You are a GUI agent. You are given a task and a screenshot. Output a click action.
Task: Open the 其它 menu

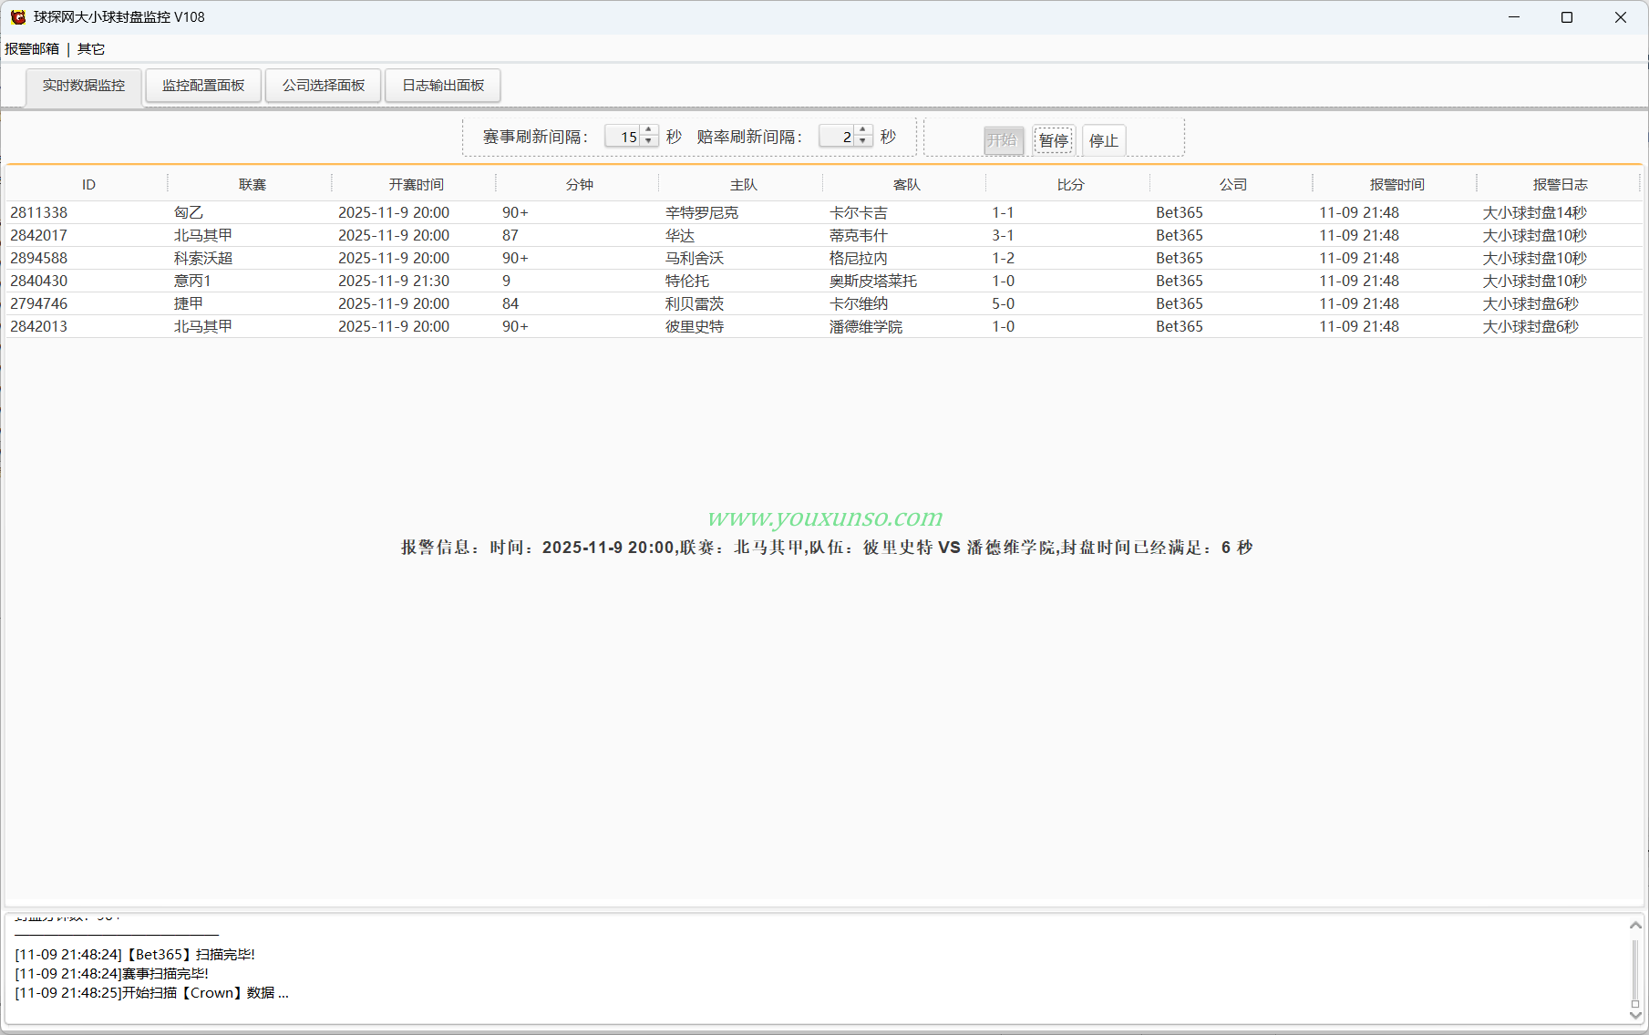[91, 49]
